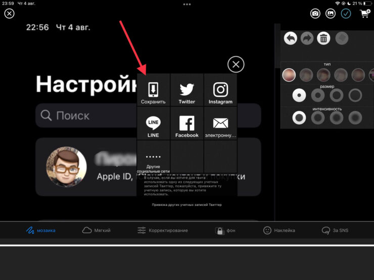Open the shopping cart store icon
This screenshot has width=374, height=280.
click(364, 14)
